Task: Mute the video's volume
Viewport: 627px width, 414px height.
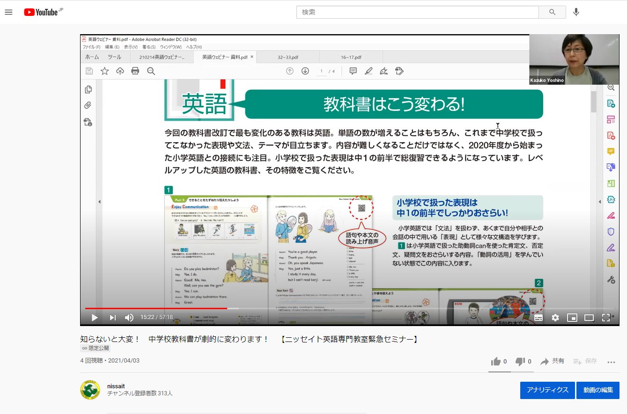Action: [x=129, y=317]
